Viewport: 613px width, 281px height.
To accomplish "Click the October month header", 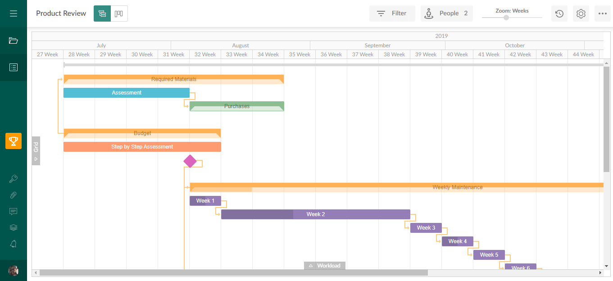I will [x=515, y=45].
